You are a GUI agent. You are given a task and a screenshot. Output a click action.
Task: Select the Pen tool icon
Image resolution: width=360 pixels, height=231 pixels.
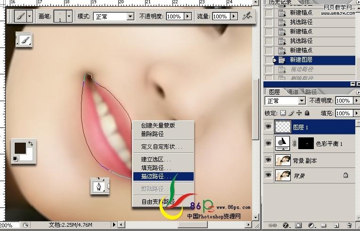tap(99, 187)
